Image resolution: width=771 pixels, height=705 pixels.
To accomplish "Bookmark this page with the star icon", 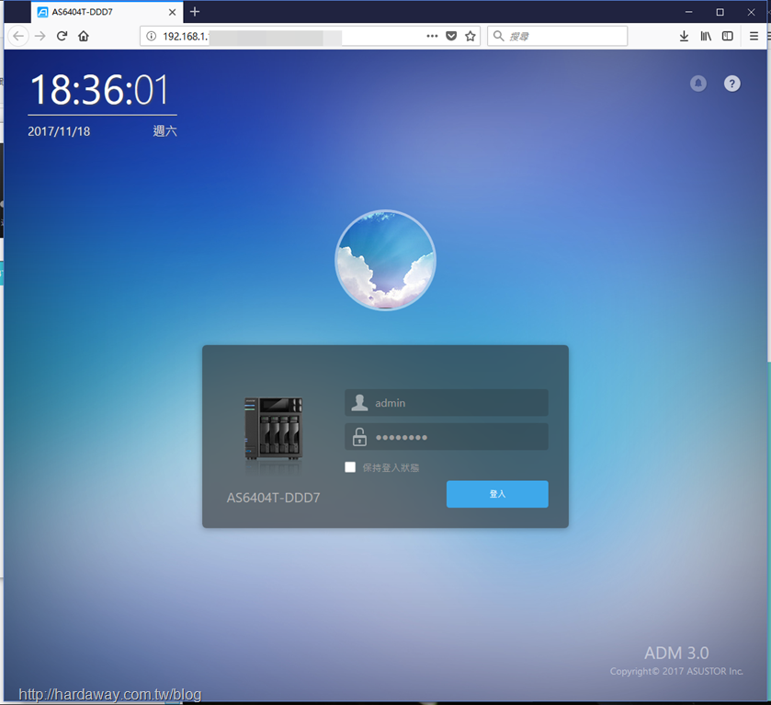I will click(x=471, y=36).
